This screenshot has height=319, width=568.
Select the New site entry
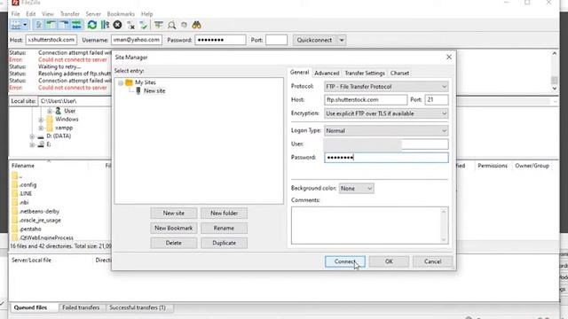pos(154,90)
